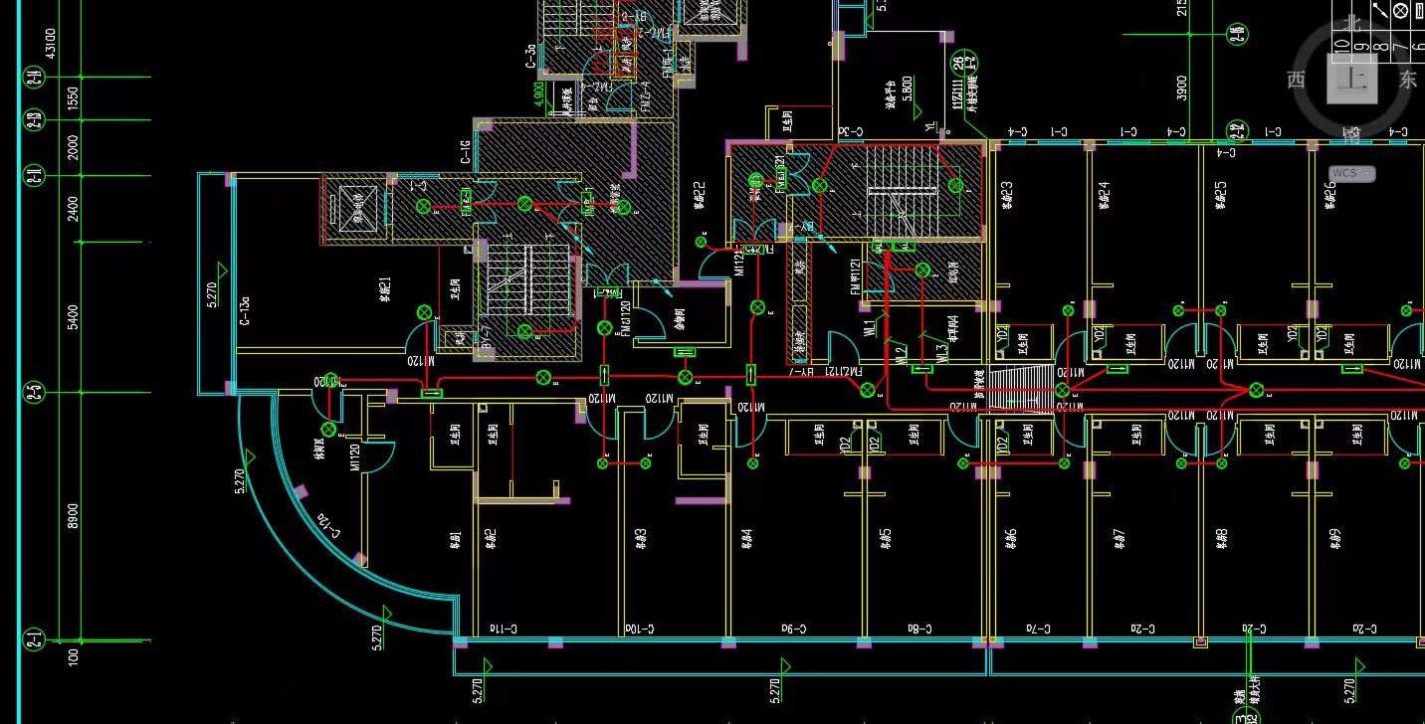Screen dimensions: 1425x724
Task: Select the grid axis bubble labeled 2-14
Action: (x=35, y=77)
